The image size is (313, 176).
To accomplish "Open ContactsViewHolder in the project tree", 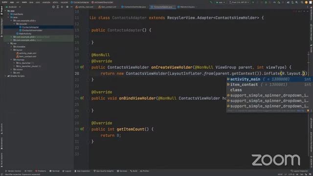I will click(x=32, y=30).
